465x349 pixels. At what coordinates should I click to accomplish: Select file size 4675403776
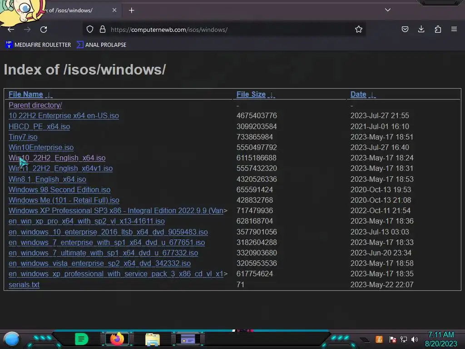coord(257,115)
